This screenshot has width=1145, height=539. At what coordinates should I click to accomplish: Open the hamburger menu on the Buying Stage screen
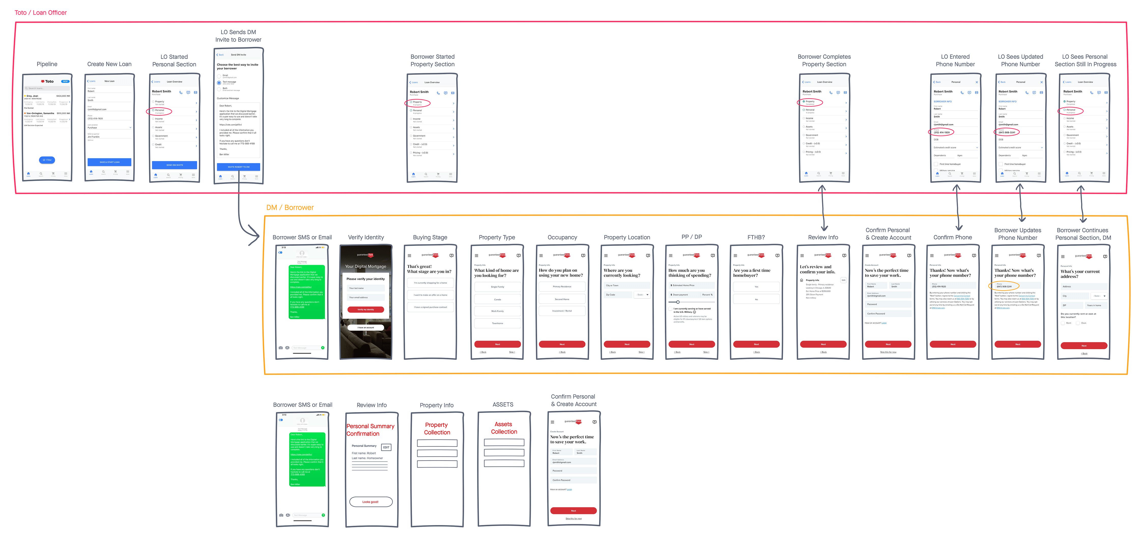(409, 256)
